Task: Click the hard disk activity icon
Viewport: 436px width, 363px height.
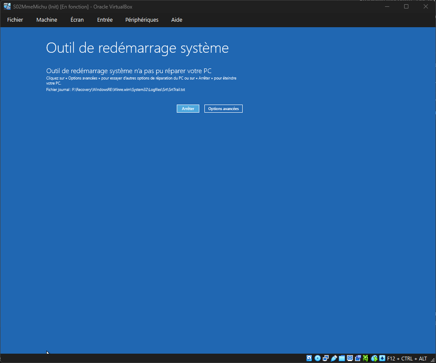Action: 309,358
